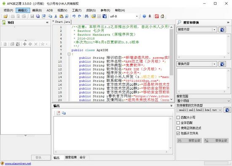Click the clear output icon
The width and height of the screenshot is (232, 166).
pos(59,113)
